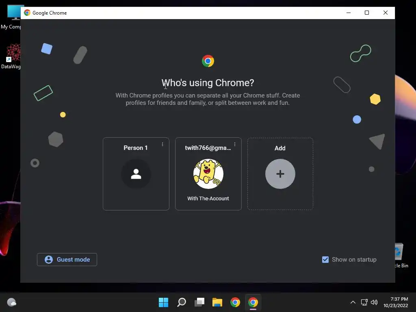Open Task View on the taskbar

coord(199,302)
